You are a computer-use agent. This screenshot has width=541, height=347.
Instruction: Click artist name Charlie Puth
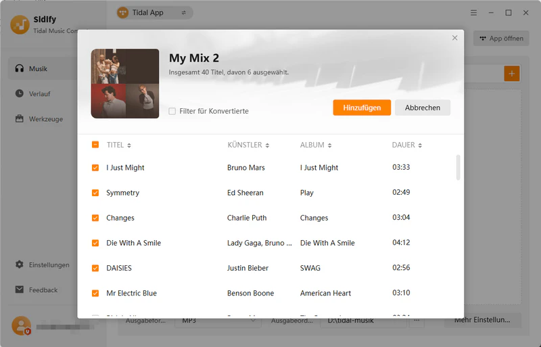point(247,218)
